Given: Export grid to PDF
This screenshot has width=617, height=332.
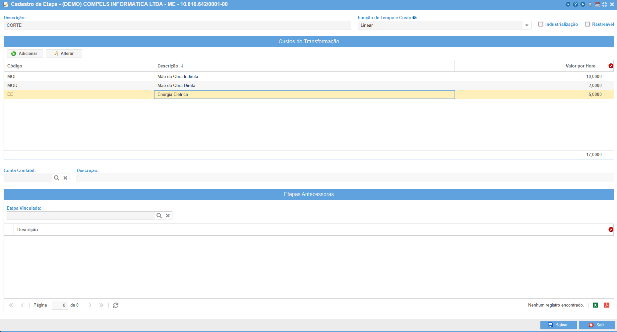Looking at the screenshot, I should click(607, 305).
